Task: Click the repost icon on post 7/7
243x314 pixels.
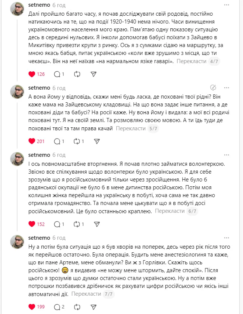Action: click(77, 307)
